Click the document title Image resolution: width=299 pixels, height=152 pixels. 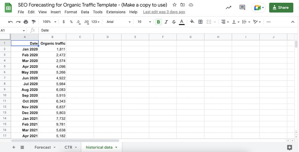93,5
